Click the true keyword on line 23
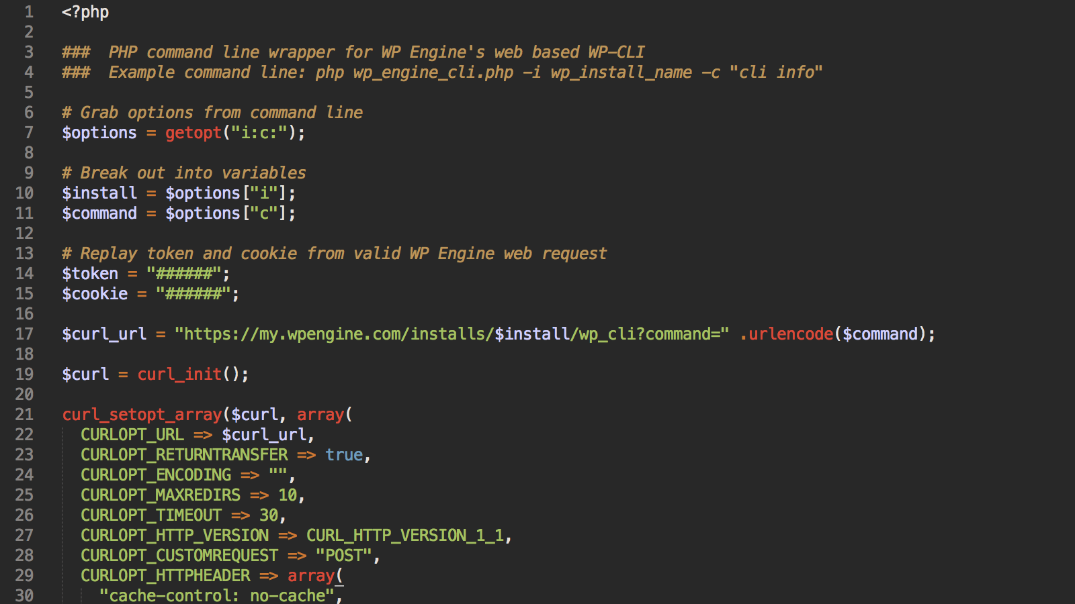 click(x=344, y=455)
